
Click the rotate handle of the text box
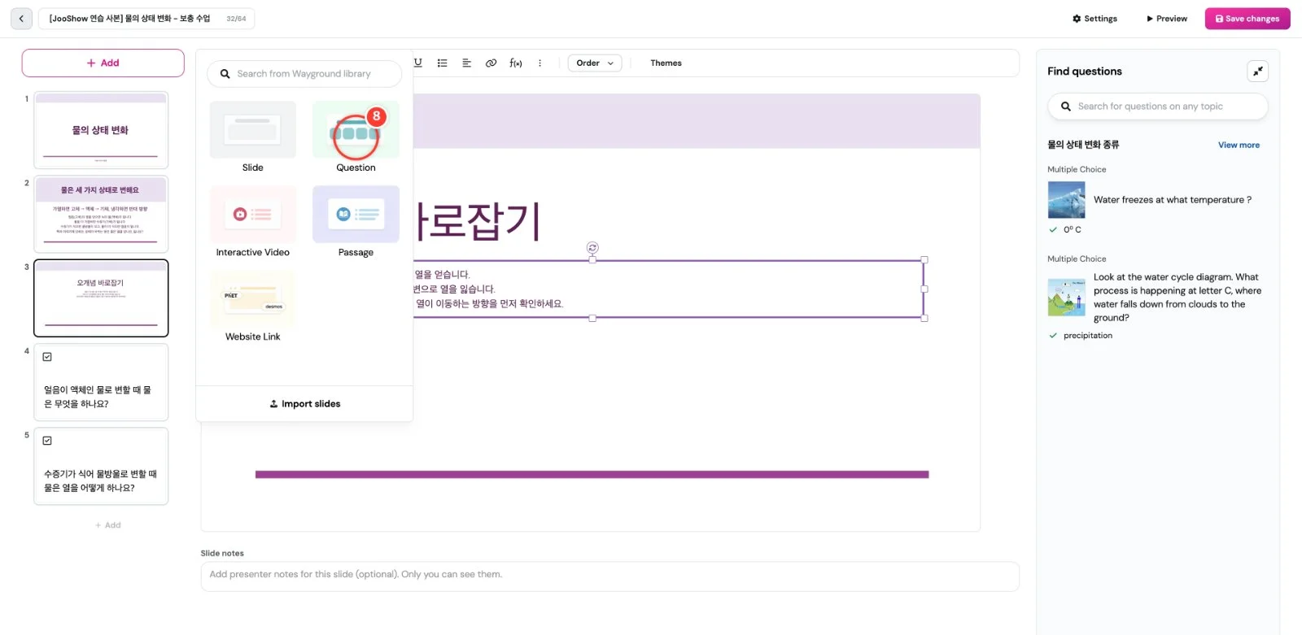tap(592, 247)
